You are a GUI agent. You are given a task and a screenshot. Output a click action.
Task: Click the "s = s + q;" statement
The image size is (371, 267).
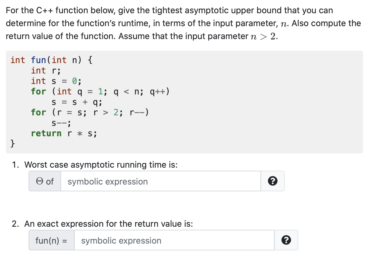point(77,102)
